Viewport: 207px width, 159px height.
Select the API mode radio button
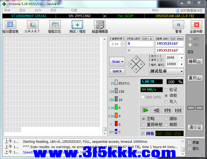click(x=190, y=39)
